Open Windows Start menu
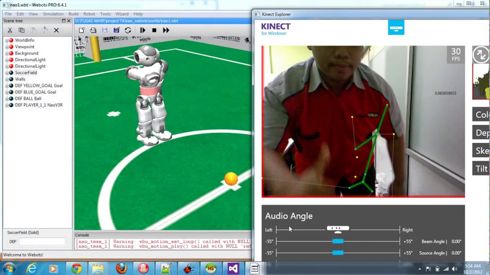The height and width of the screenshot is (275, 490). coord(8,269)
